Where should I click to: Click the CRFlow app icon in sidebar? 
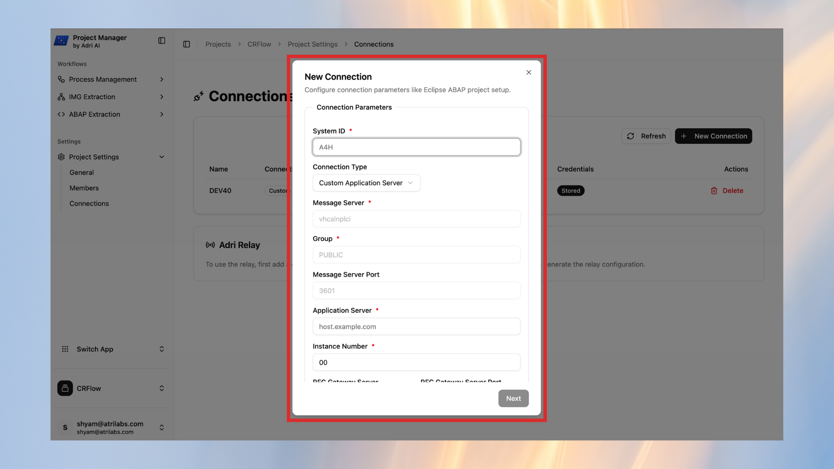pos(65,388)
